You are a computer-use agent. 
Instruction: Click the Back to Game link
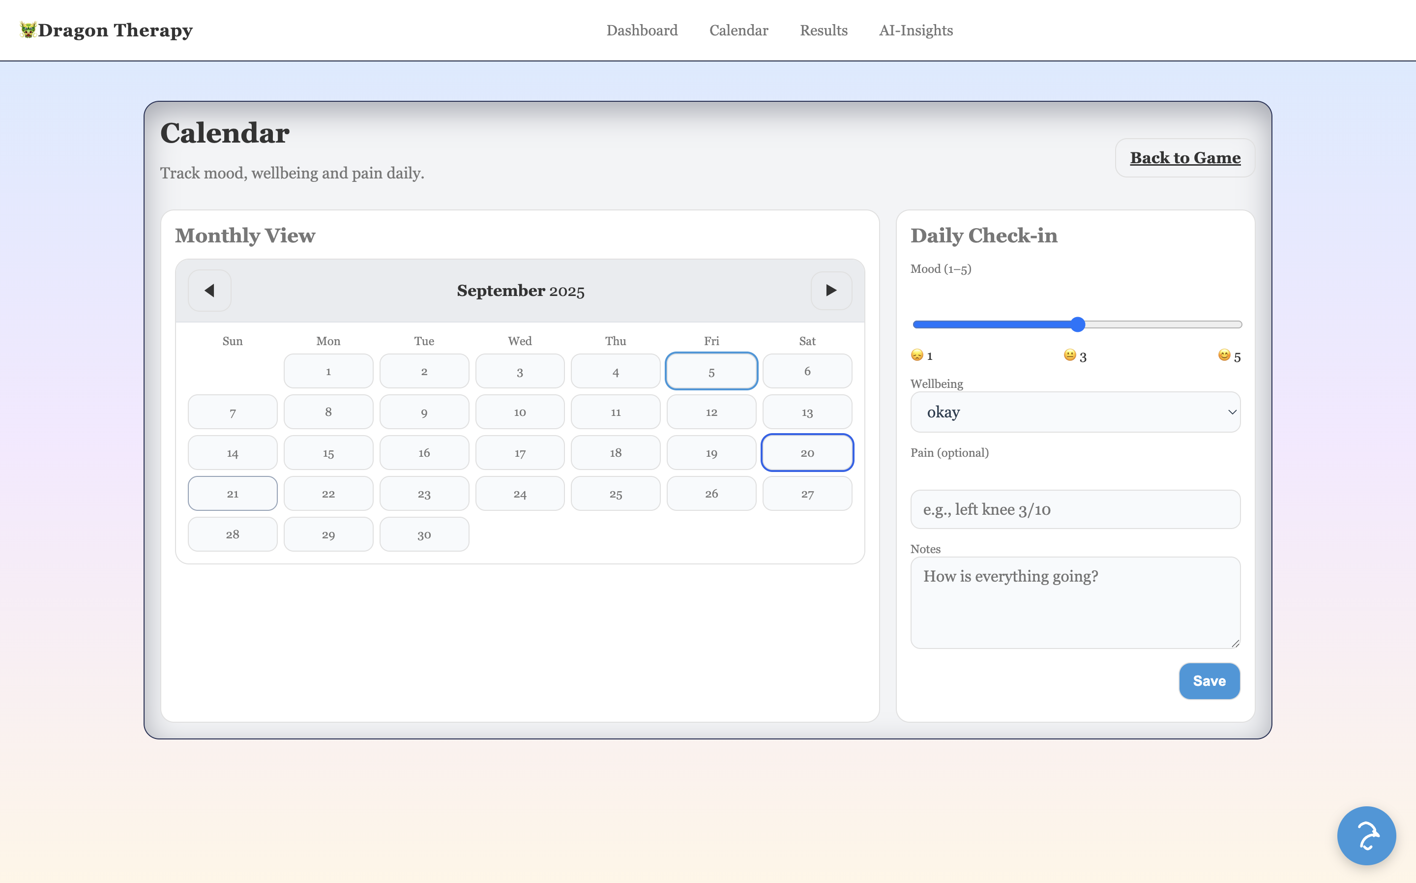tap(1185, 158)
